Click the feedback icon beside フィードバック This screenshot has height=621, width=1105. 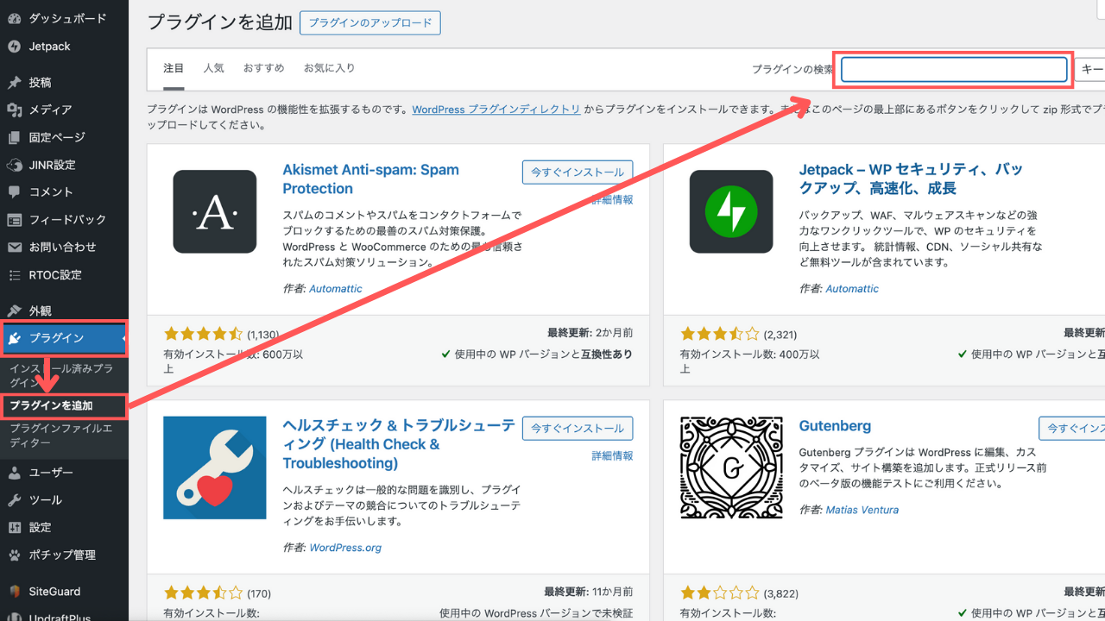click(14, 220)
